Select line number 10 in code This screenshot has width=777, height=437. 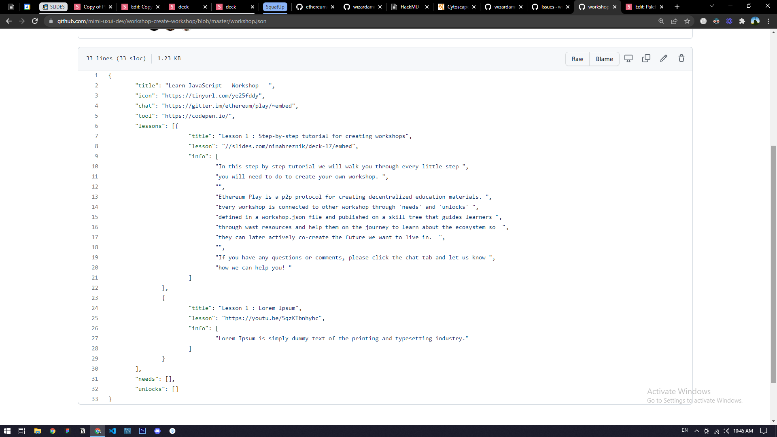[x=95, y=166]
